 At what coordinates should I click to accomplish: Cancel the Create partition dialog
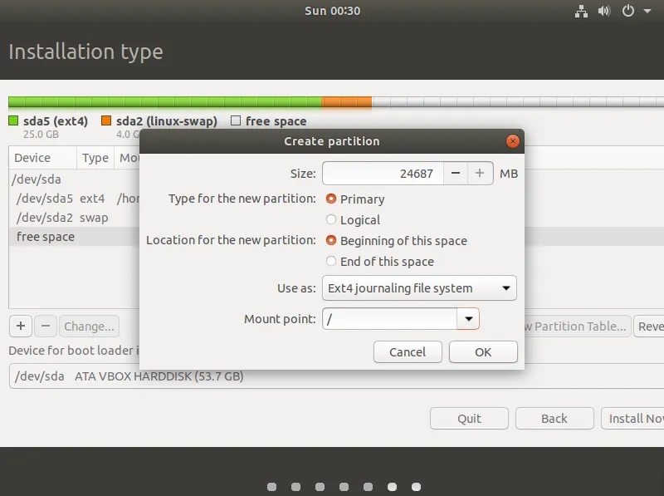(408, 352)
